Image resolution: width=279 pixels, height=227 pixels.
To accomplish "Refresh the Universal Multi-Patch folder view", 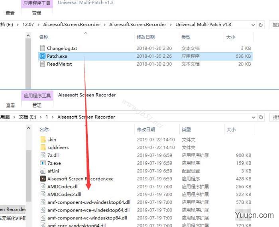I will (x=261, y=25).
